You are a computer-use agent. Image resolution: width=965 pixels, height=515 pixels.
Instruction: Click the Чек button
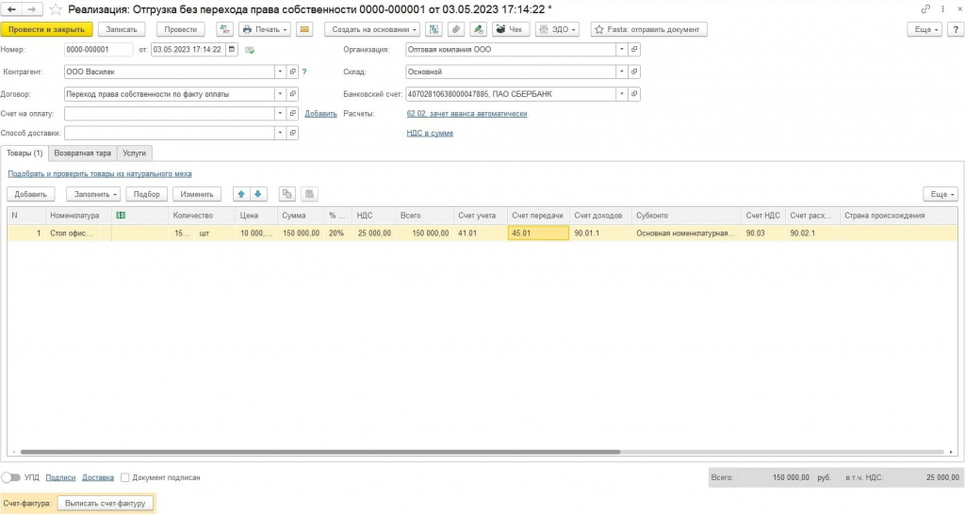511,29
